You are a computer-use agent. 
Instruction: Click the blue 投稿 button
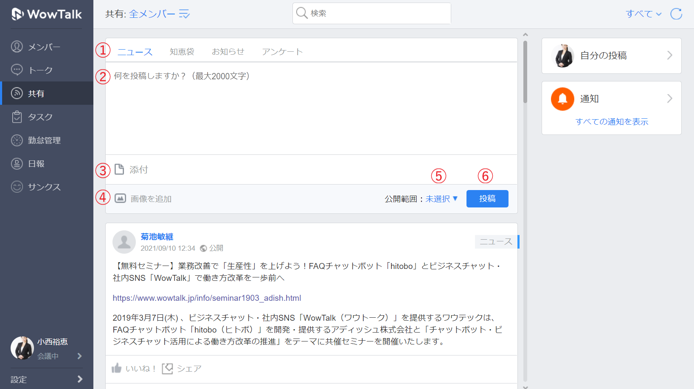(487, 199)
